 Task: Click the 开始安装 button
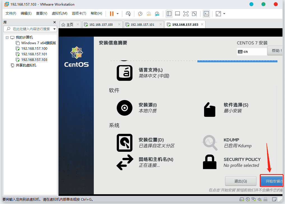coord(272,181)
